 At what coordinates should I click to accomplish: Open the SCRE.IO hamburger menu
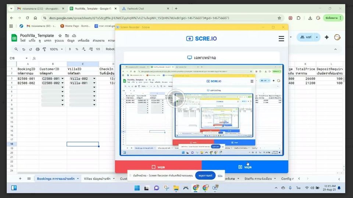pos(281,38)
